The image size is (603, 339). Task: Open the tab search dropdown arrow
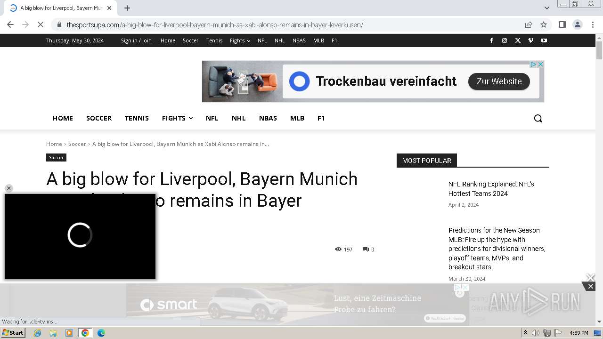point(547,8)
